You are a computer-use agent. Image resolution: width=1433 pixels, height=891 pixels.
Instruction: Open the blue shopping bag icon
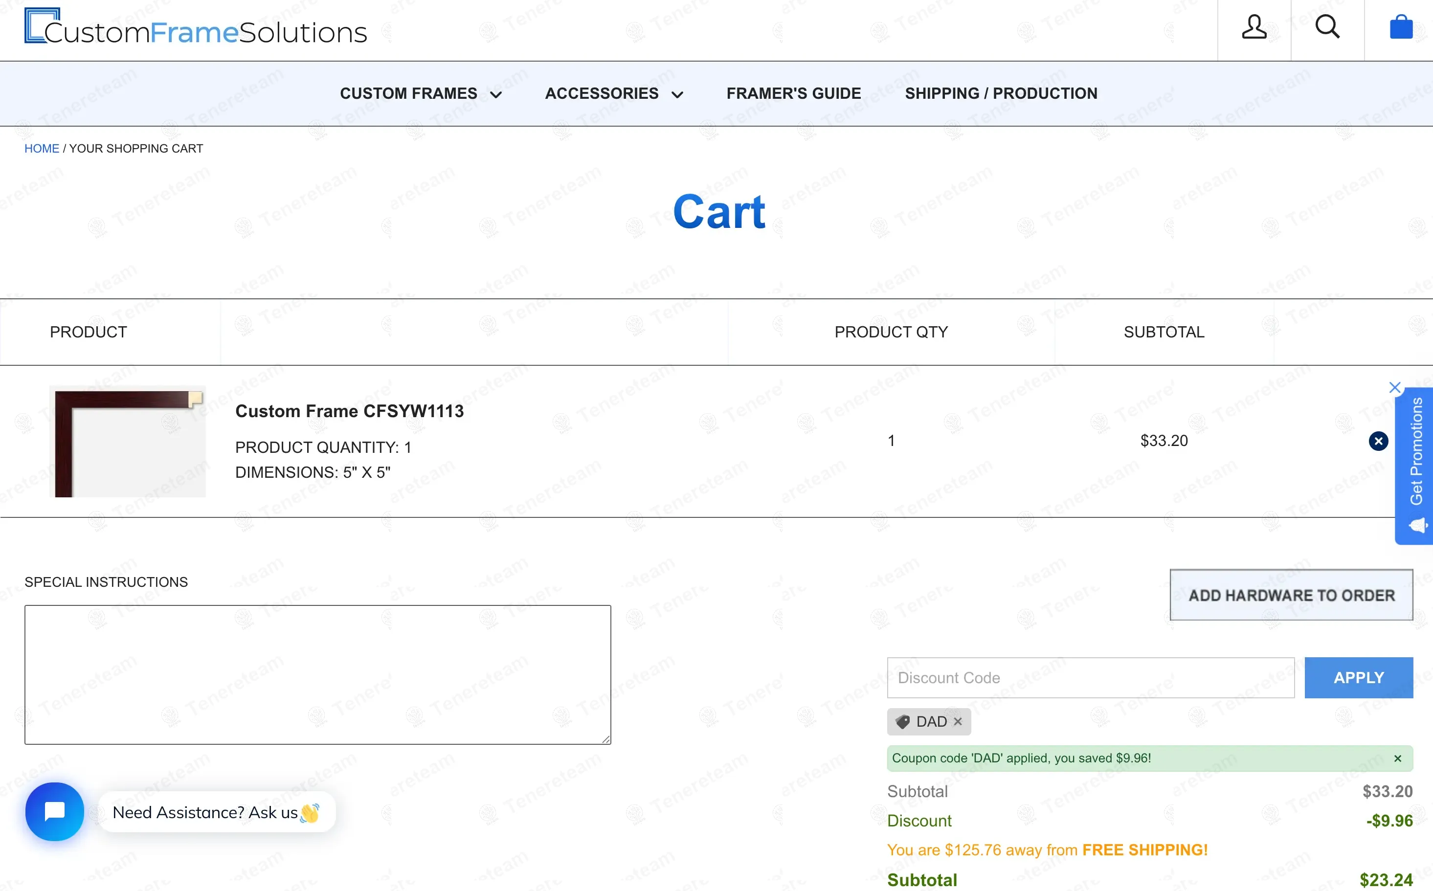[x=1401, y=27]
